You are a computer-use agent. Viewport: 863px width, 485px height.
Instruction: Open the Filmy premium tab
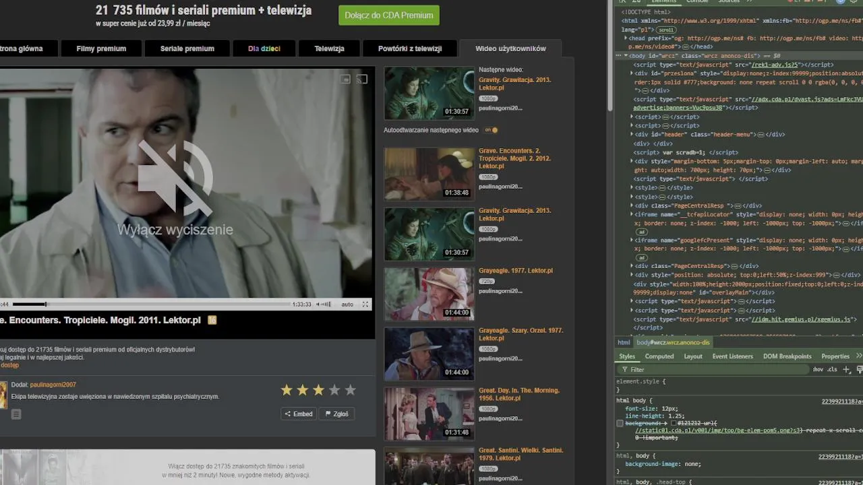(x=101, y=48)
